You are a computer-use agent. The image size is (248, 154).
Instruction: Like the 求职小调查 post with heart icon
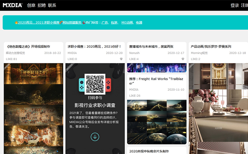(121, 59)
